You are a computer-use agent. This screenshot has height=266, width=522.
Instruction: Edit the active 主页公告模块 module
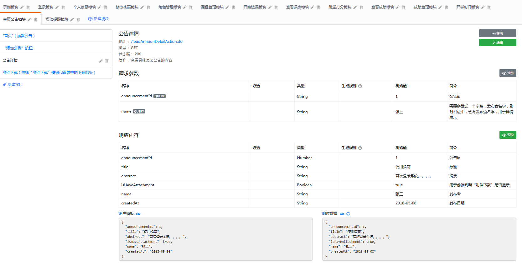pos(29,19)
